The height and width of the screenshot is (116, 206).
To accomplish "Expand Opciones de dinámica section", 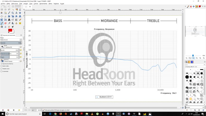I will coord(1,64).
